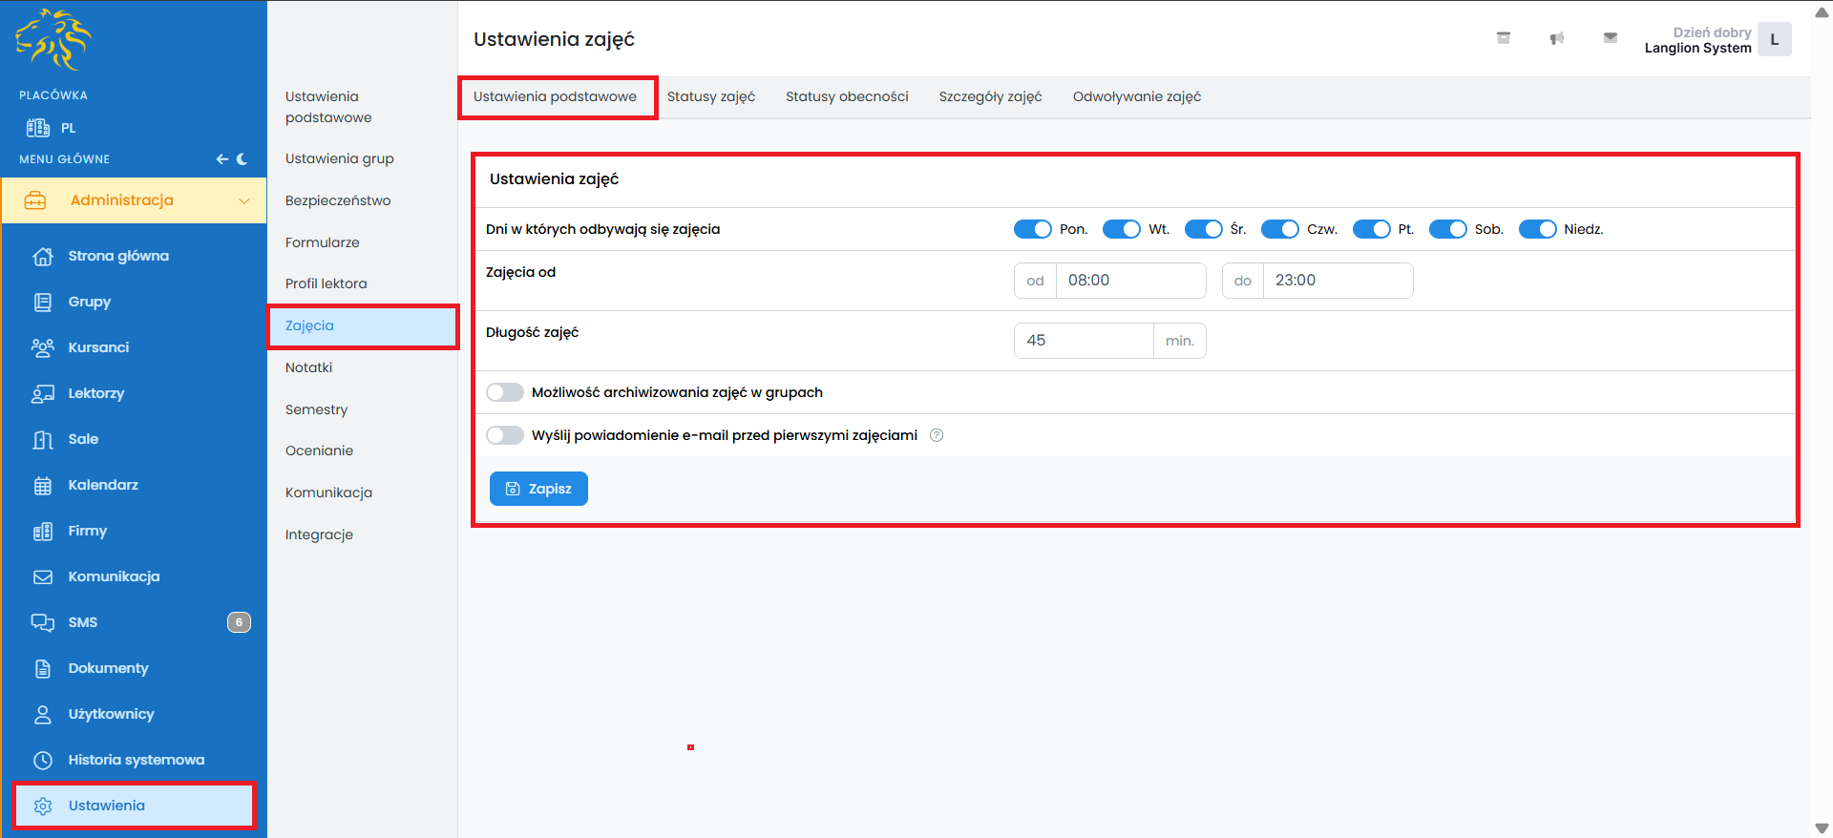Go to Kalendarz in the sidebar

103,485
